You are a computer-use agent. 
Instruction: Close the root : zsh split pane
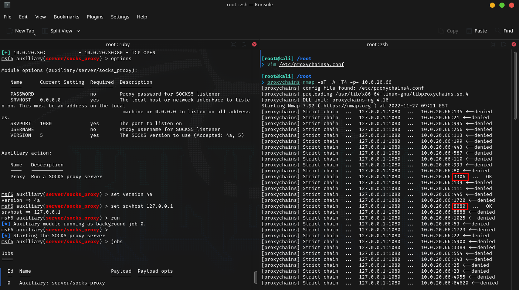(x=513, y=44)
